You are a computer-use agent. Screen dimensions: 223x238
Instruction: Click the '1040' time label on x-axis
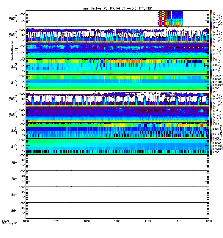87,221
